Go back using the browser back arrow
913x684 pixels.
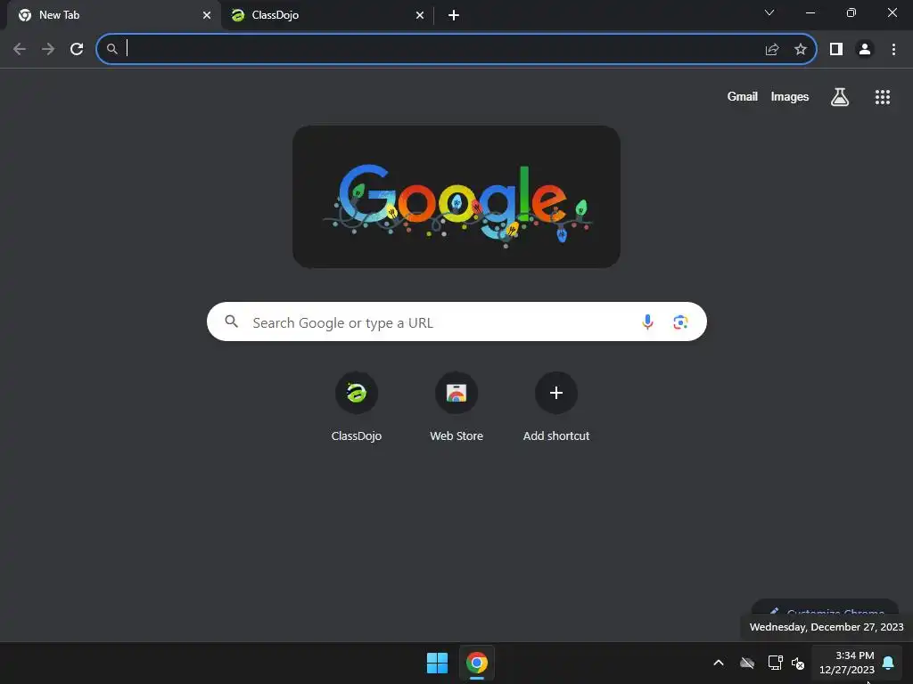coord(20,49)
